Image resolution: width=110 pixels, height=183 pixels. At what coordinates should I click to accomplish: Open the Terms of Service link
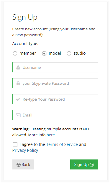[x=62, y=144]
